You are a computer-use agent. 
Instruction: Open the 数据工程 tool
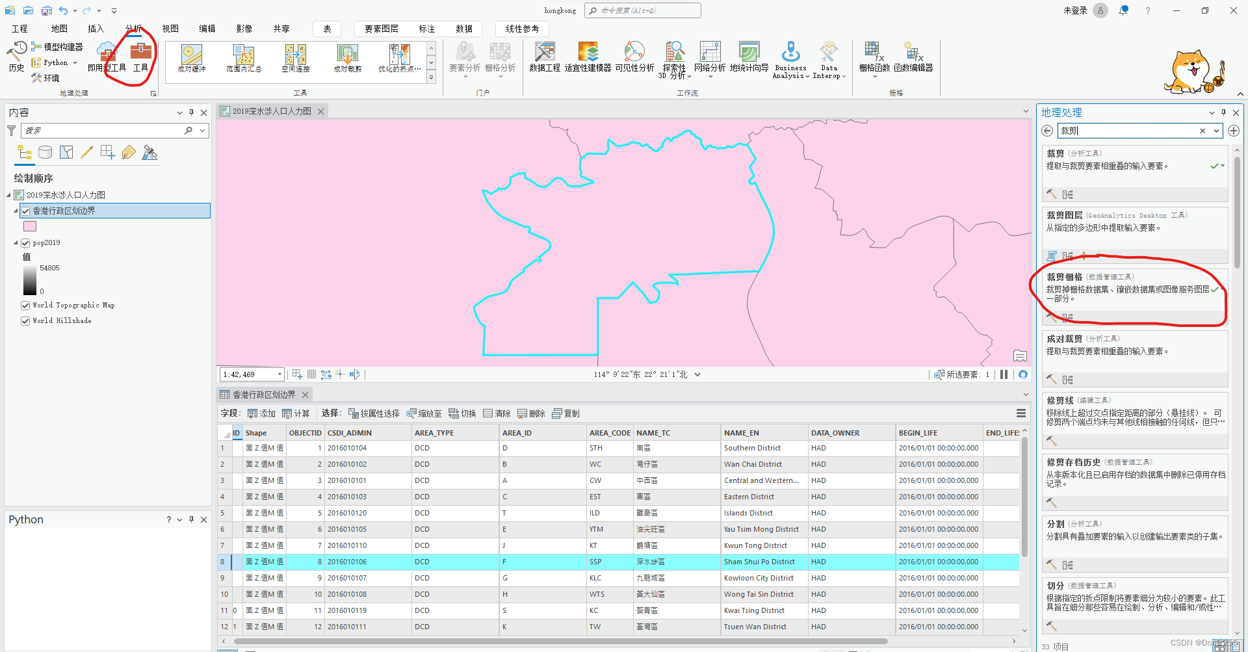tap(545, 57)
